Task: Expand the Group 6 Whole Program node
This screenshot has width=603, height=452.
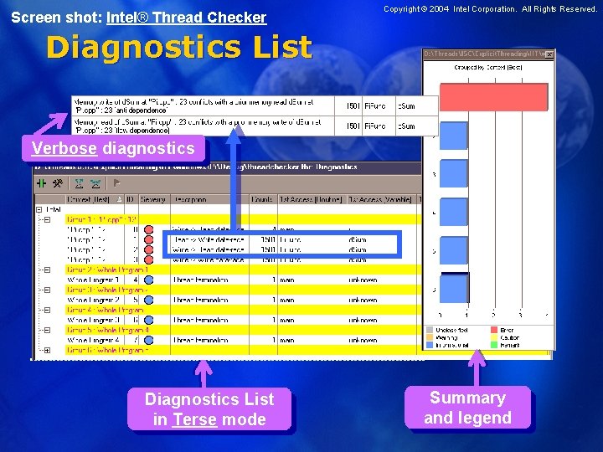Action: pos(47,350)
